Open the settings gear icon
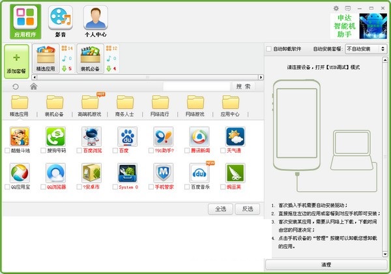This screenshot has height=274, width=391. [336, 8]
